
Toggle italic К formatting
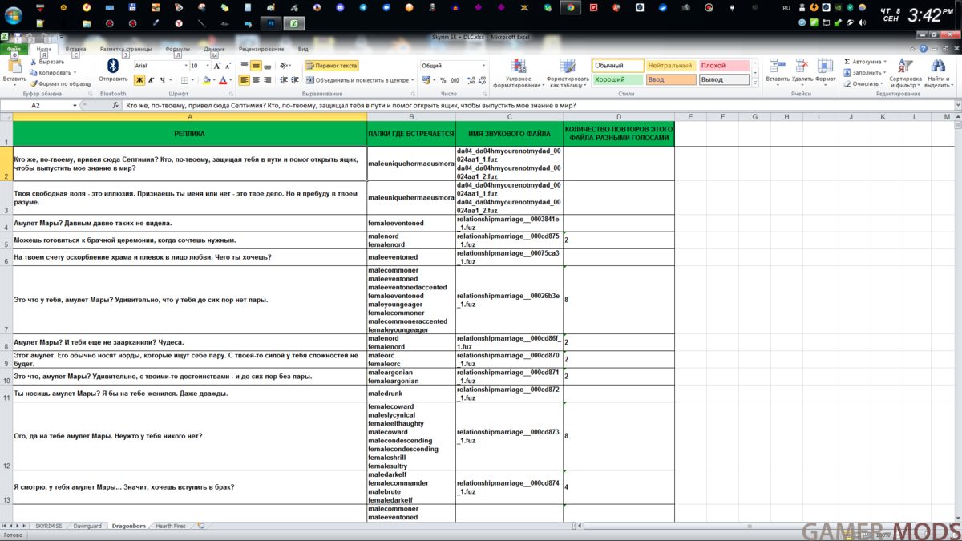[x=151, y=80]
